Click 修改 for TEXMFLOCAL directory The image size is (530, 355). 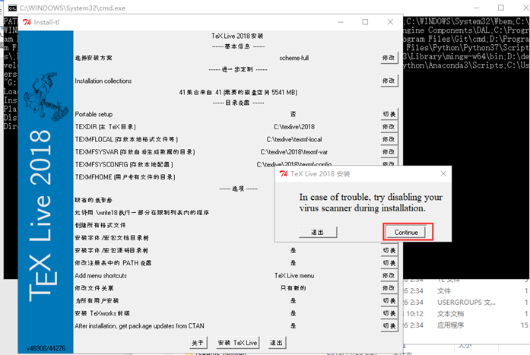tap(389, 139)
